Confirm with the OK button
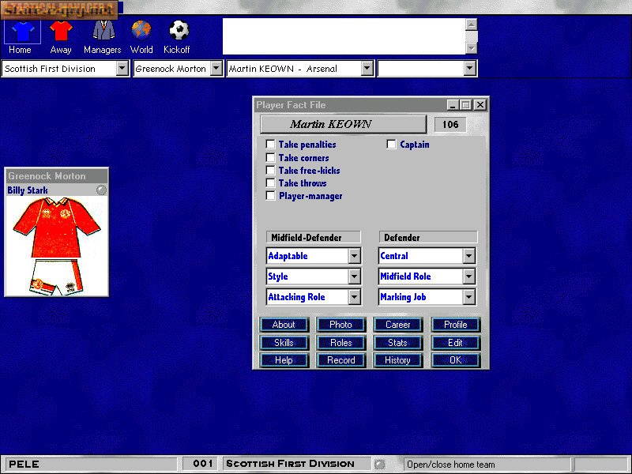Viewport: 632px width, 474px height. [456, 360]
